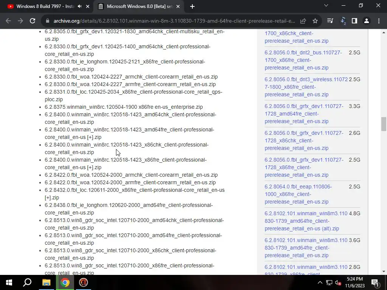387x290 pixels.
Task: Go back to the previous page
Action: (x=8, y=21)
